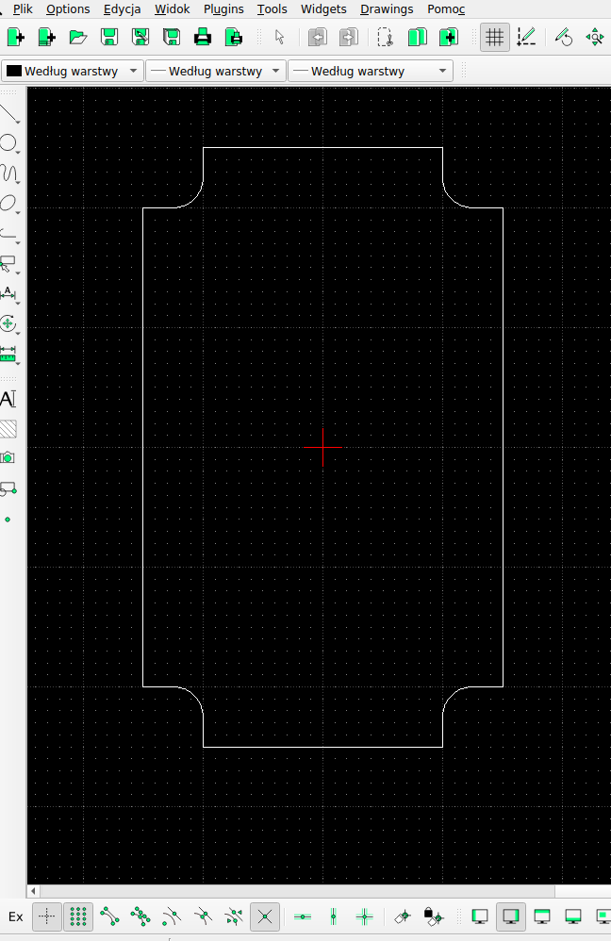The height and width of the screenshot is (941, 611).
Task: Copy the selected entities
Action: click(417, 37)
